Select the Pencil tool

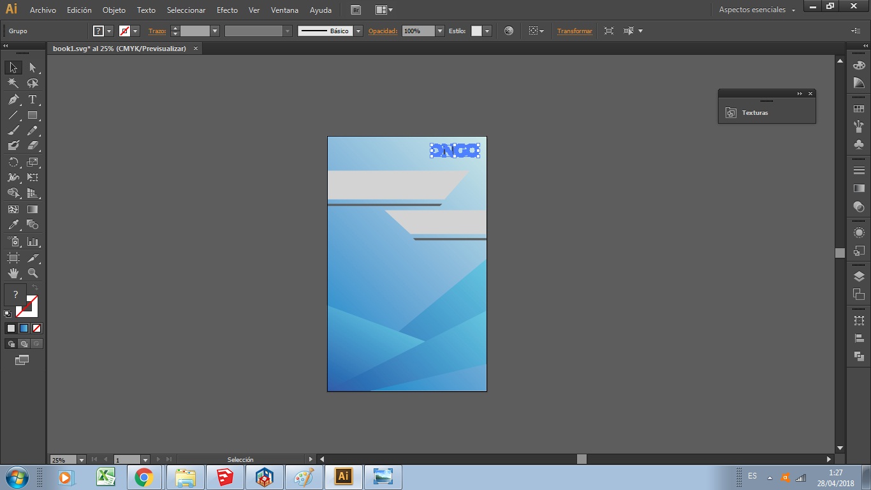click(x=33, y=131)
